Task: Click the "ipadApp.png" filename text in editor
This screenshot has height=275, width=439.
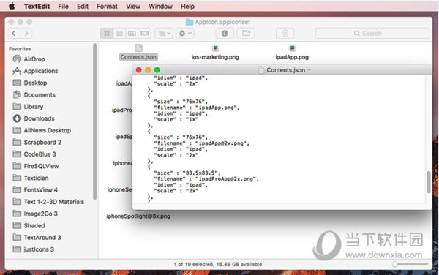Action: coord(217,108)
